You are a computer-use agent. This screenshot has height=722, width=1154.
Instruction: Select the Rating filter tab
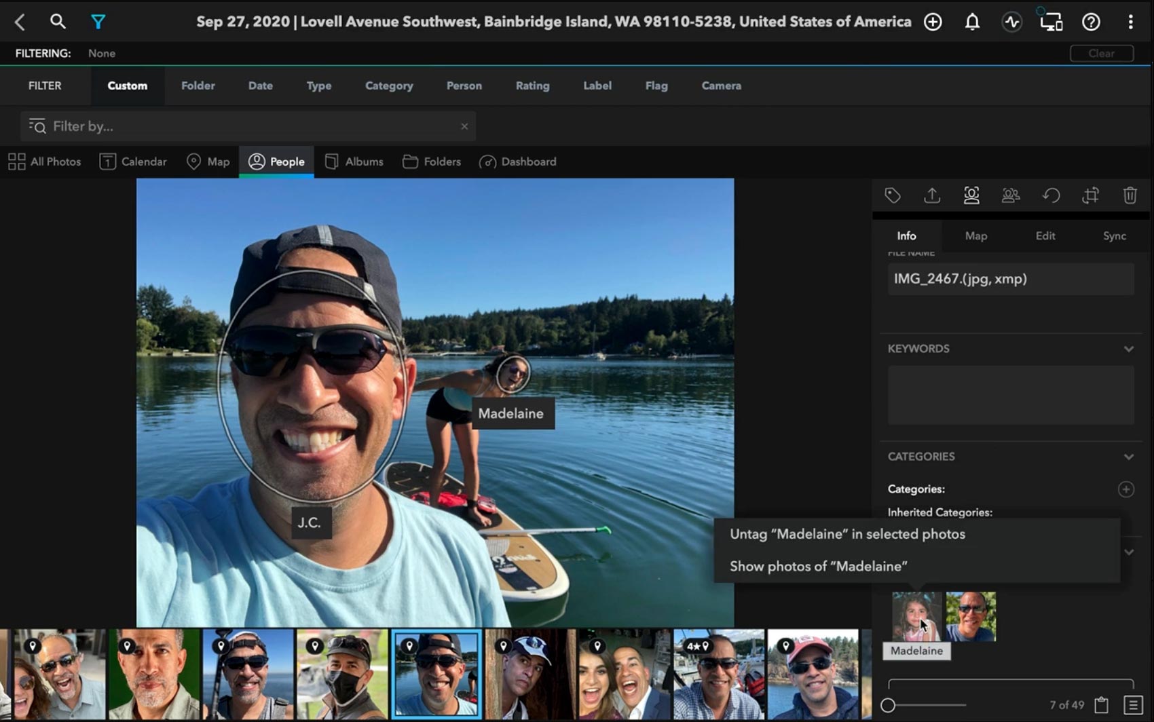pos(533,85)
